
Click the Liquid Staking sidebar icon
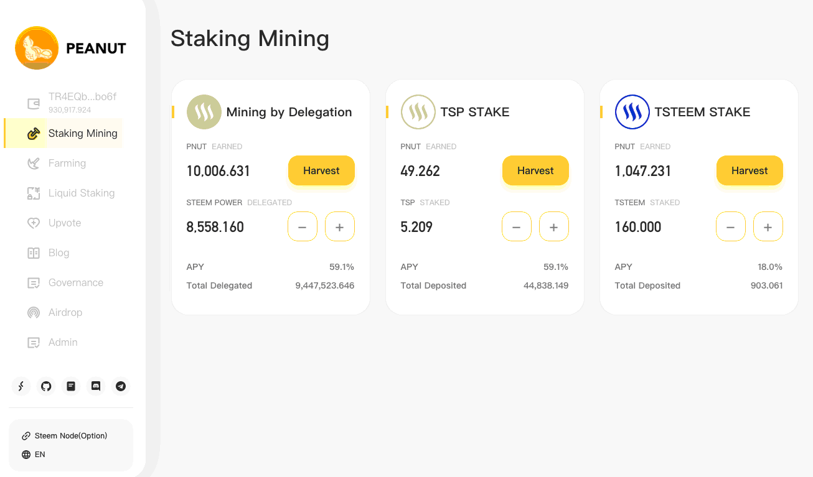pos(34,193)
